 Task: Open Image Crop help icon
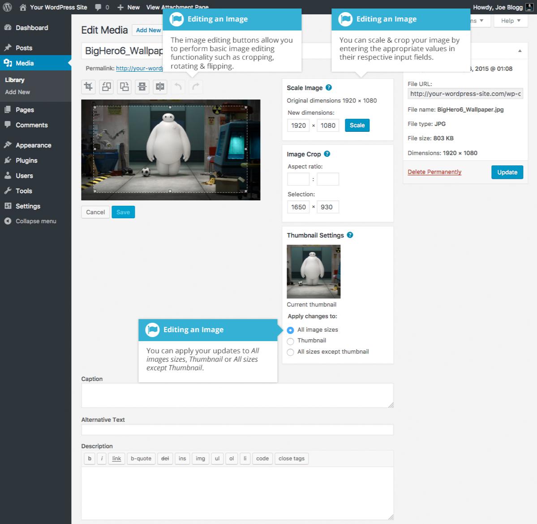pos(327,154)
